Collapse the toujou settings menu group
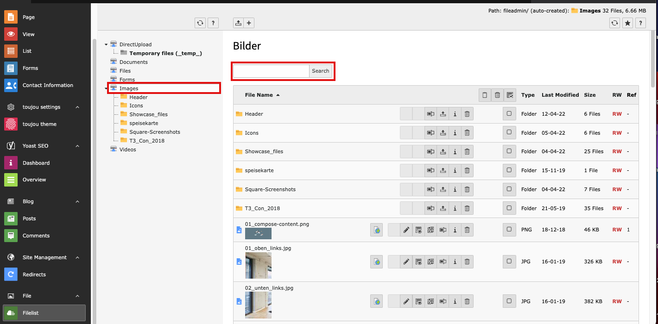Image resolution: width=658 pixels, height=324 pixels. pyautogui.click(x=77, y=107)
